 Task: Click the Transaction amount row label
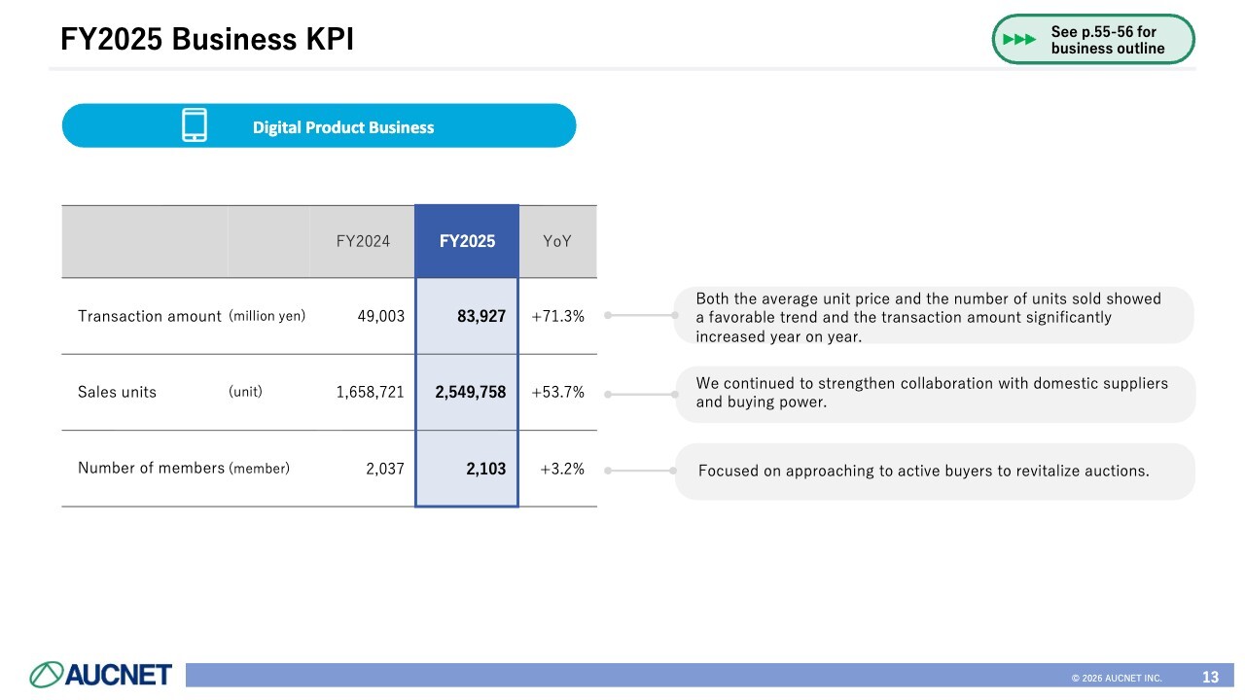tap(150, 316)
